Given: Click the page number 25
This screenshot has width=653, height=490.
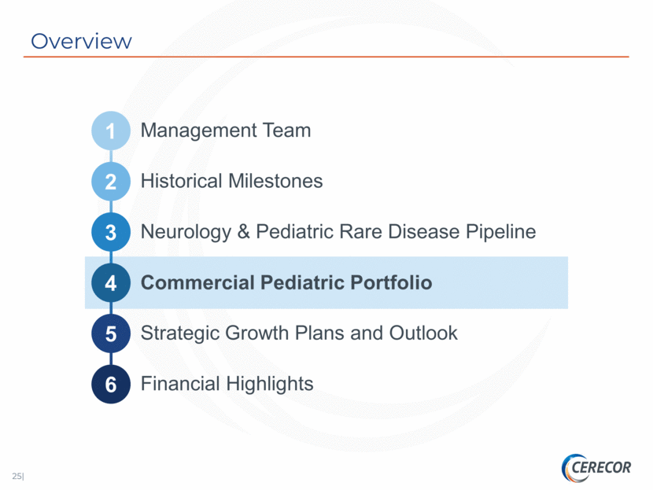Looking at the screenshot, I should tap(17, 476).
